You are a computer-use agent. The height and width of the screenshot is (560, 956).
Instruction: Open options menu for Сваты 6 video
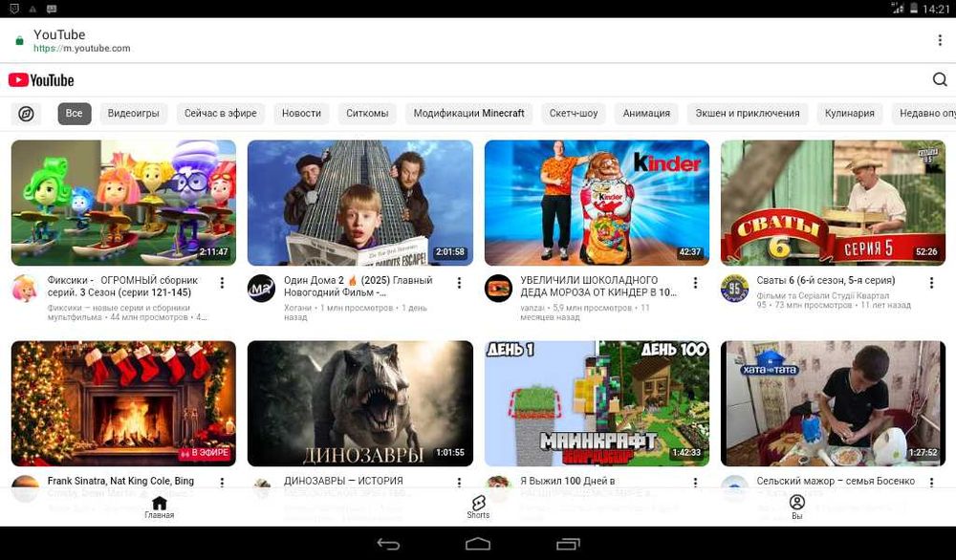[931, 283]
